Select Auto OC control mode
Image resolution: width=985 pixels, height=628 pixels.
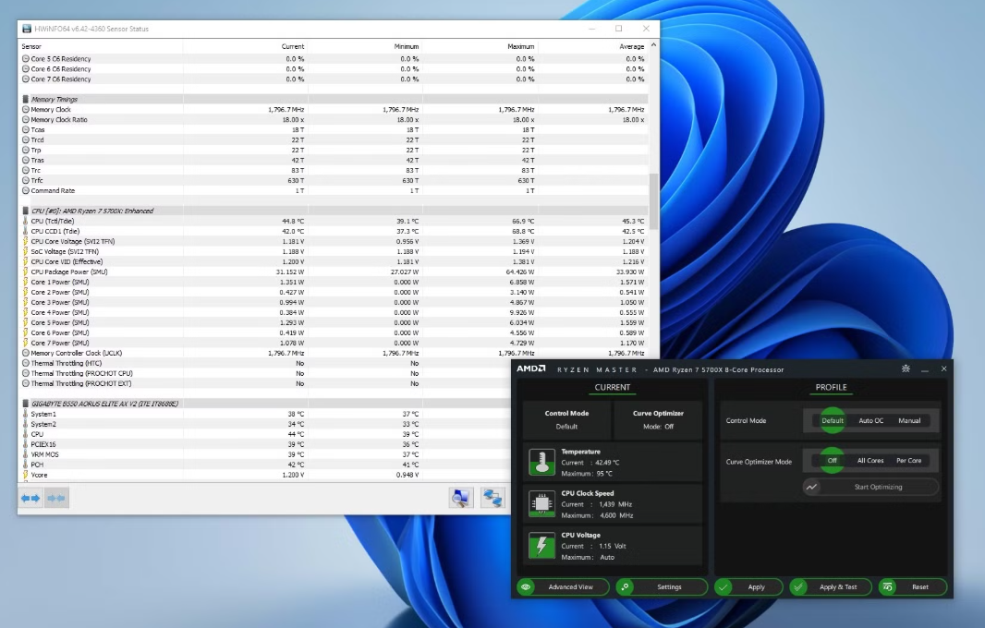tap(870, 420)
